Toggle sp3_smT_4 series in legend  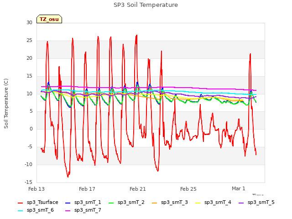click(x=213, y=202)
